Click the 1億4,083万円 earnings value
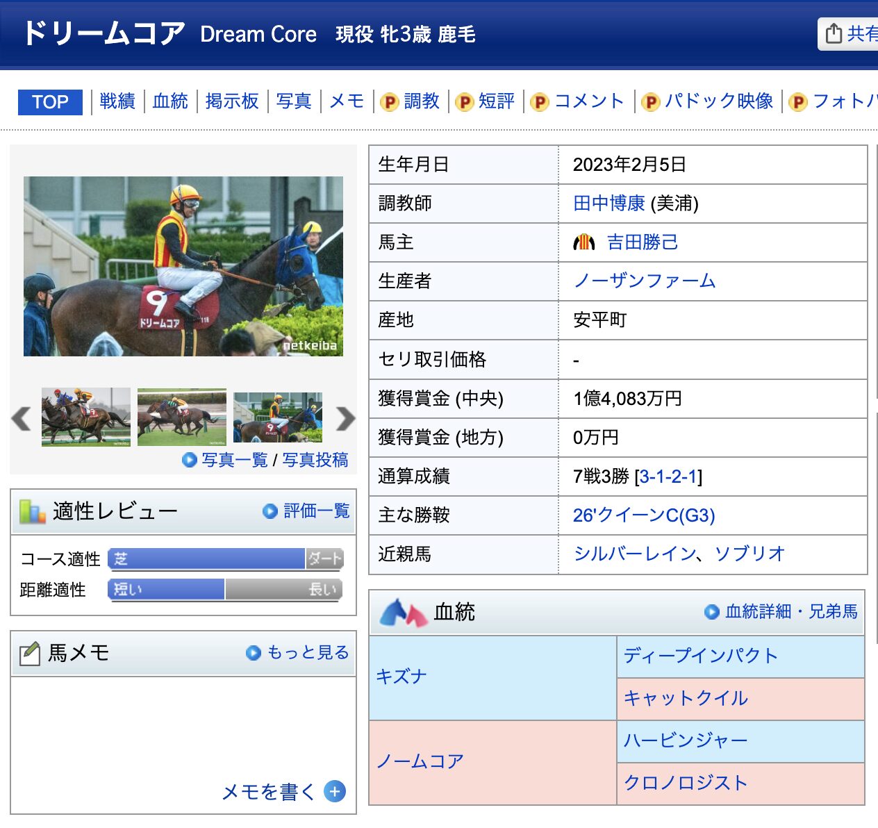This screenshot has height=828, width=878. pos(627,398)
